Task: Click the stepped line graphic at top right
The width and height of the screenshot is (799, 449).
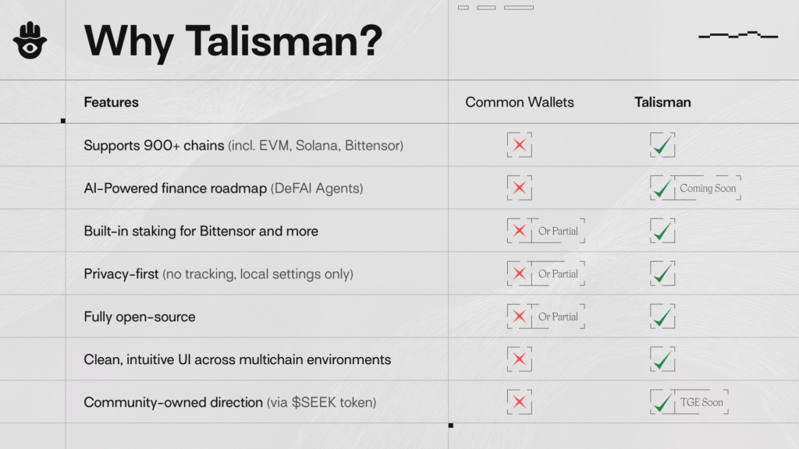Action: (738, 35)
